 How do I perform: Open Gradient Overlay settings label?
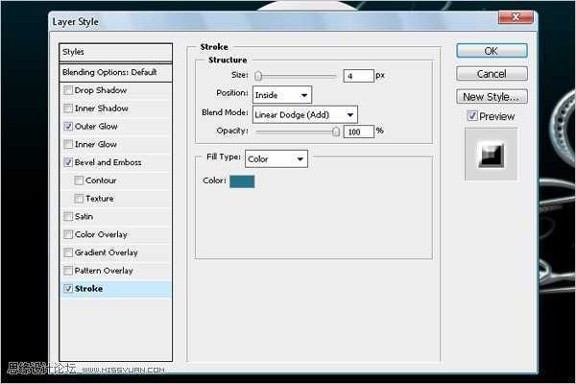pyautogui.click(x=107, y=252)
